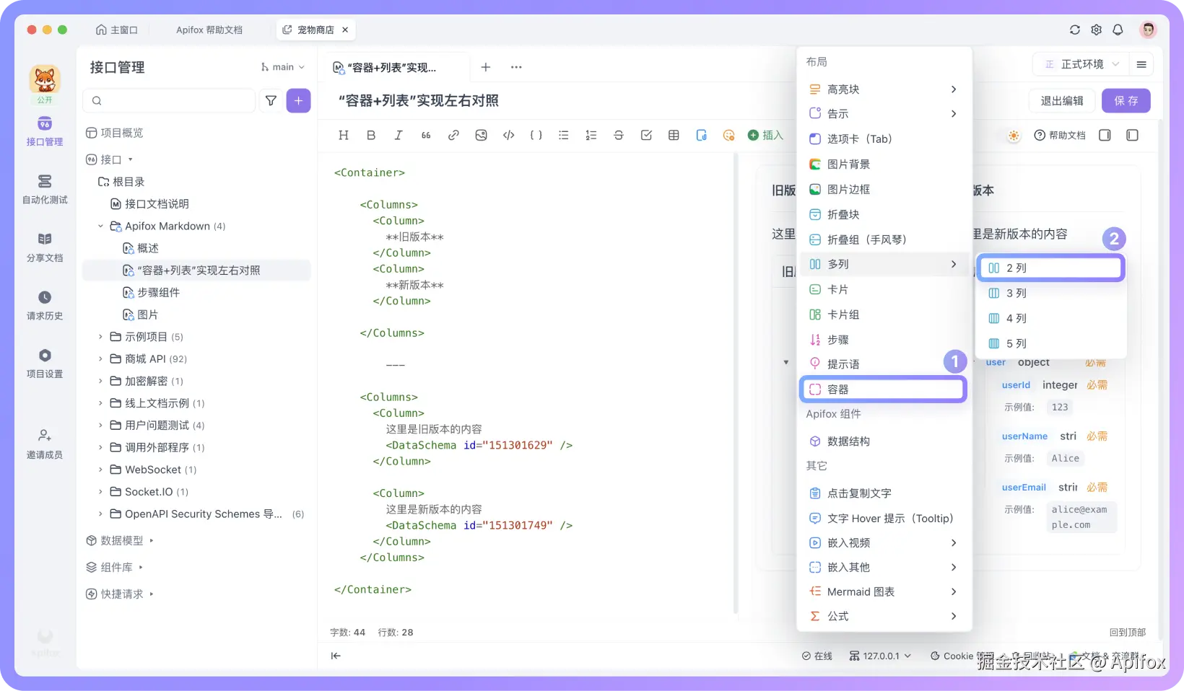
Task: Select 容器 in the insert menu
Action: pos(884,389)
